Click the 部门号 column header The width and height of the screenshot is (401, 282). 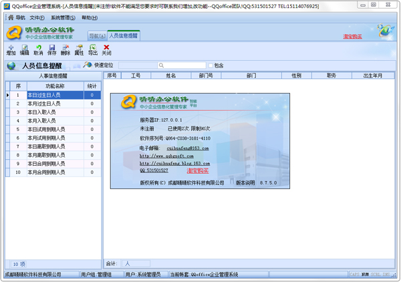coord(206,76)
